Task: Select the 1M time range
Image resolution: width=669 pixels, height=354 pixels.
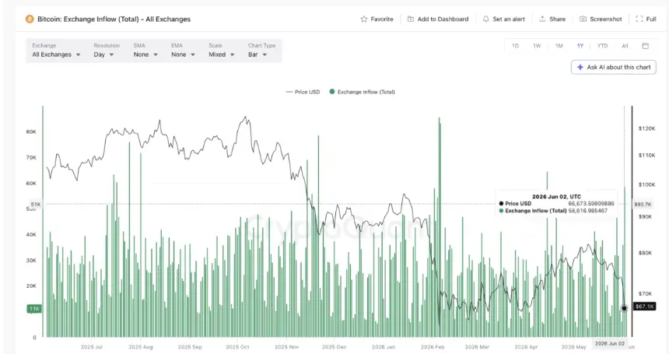Action: coord(559,46)
